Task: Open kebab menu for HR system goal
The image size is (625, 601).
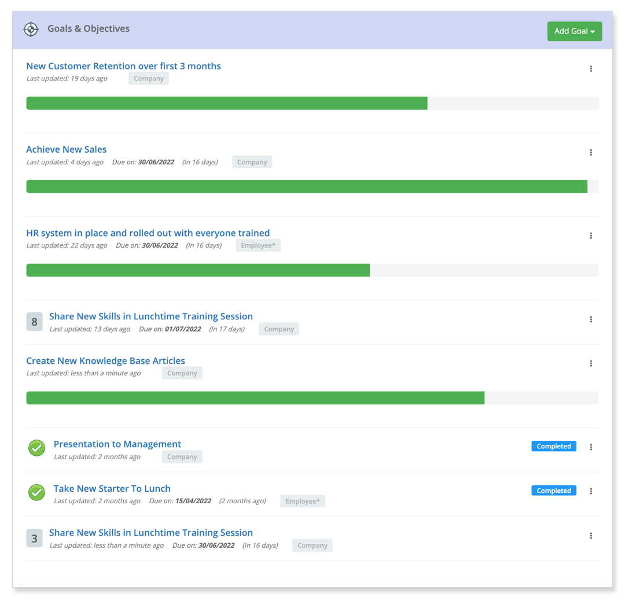Action: (x=591, y=236)
